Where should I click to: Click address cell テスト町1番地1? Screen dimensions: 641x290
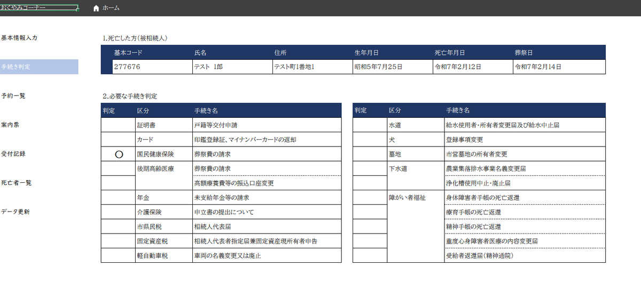point(312,67)
